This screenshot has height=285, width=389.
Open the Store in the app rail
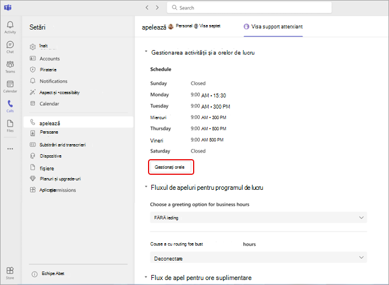click(x=10, y=273)
